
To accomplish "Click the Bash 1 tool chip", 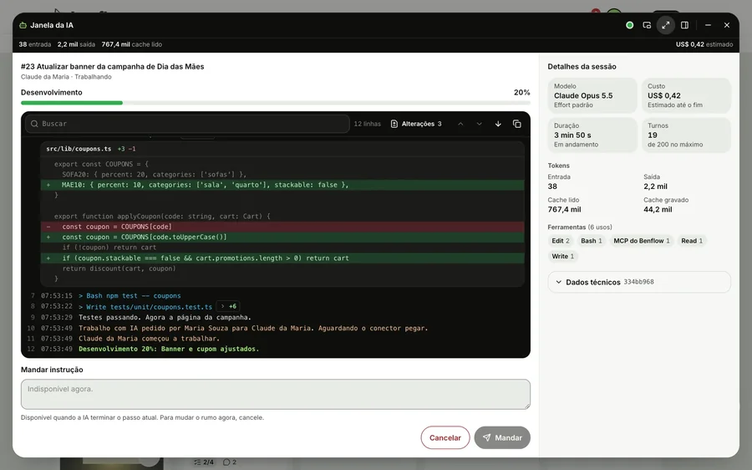I will tap(592, 241).
